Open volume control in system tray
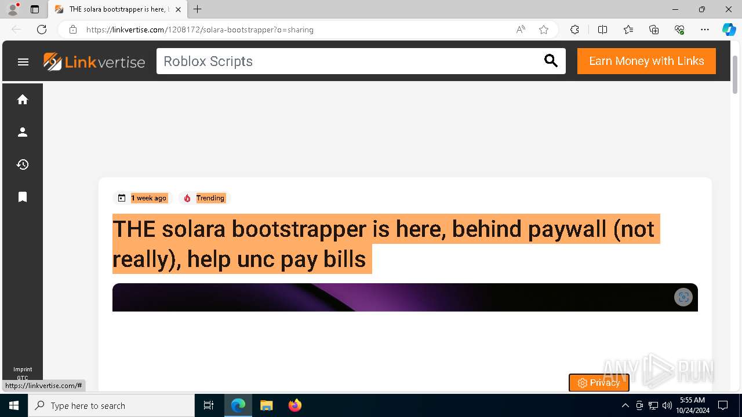 [x=667, y=405]
